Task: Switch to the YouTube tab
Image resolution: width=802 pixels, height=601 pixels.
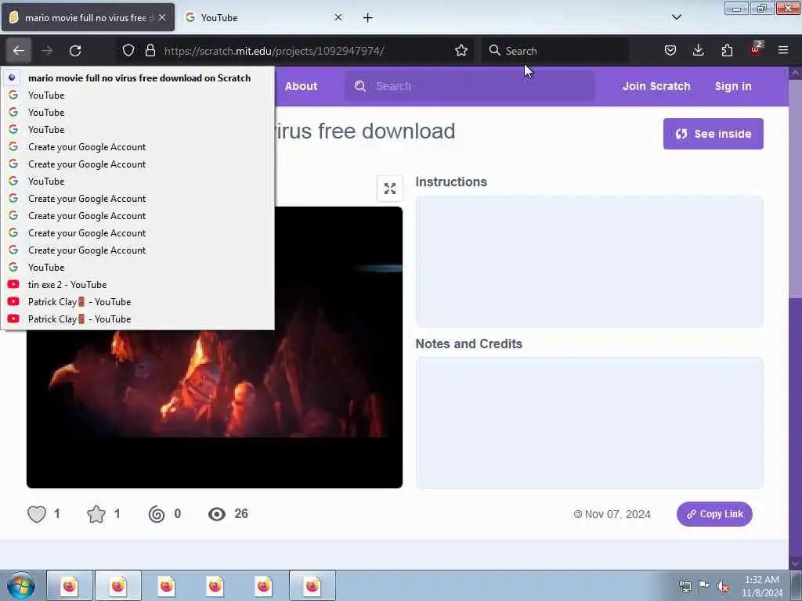Action: click(x=263, y=17)
